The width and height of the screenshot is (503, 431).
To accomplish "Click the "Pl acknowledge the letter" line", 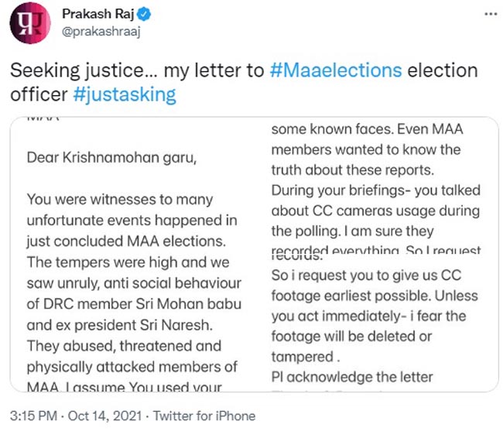I will click(352, 377).
